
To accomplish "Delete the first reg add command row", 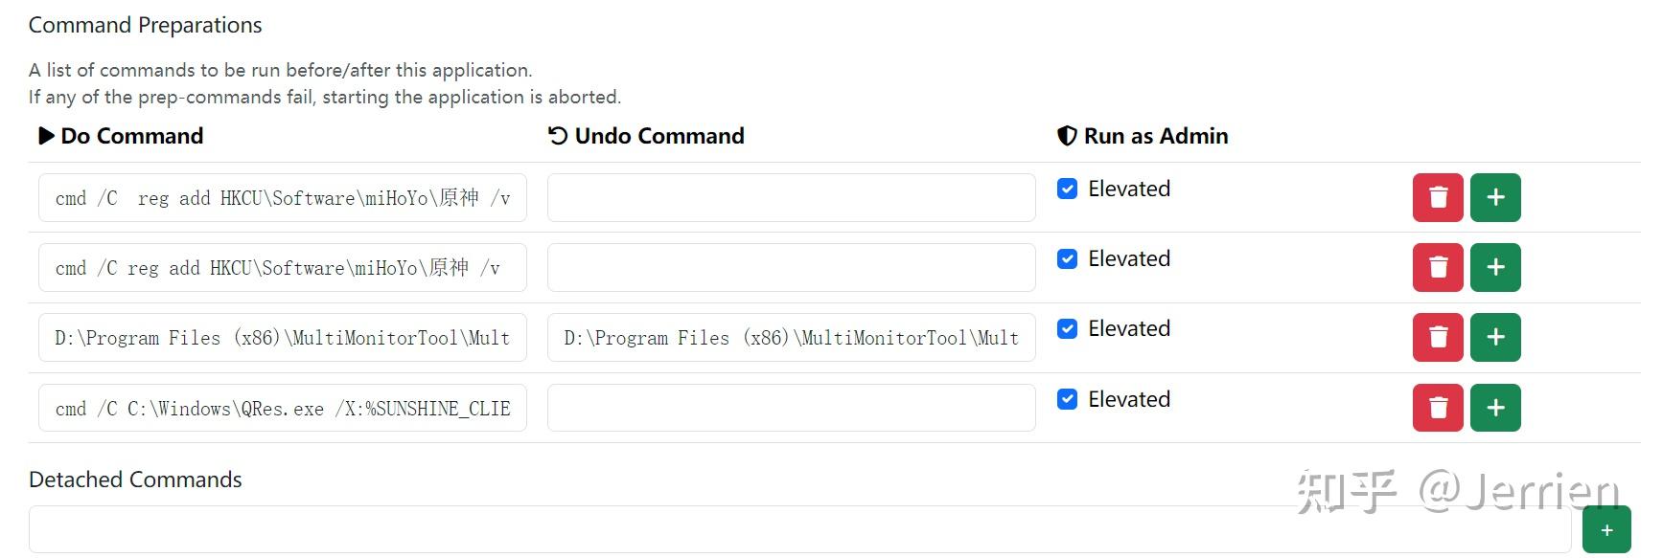I will 1437,197.
